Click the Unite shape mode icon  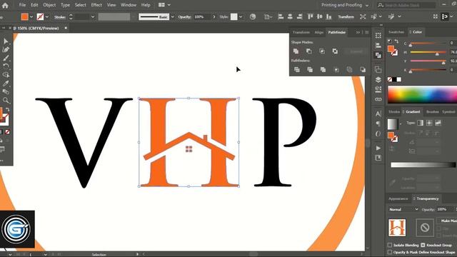coord(296,51)
